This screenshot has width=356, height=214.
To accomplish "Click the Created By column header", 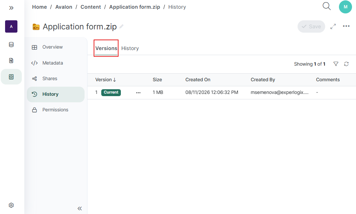I will (263, 80).
